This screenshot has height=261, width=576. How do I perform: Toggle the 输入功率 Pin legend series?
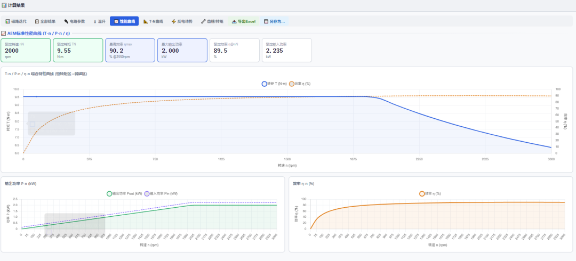click(161, 193)
